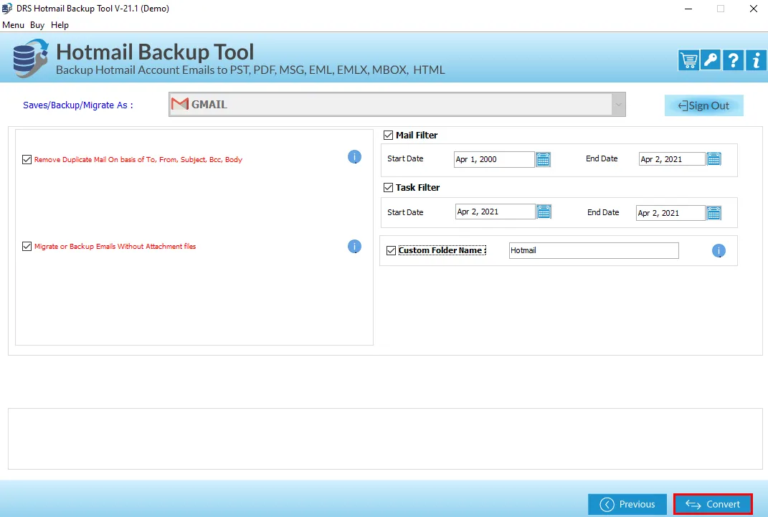Open the shopping cart buy icon
768x517 pixels.
pyautogui.click(x=688, y=60)
